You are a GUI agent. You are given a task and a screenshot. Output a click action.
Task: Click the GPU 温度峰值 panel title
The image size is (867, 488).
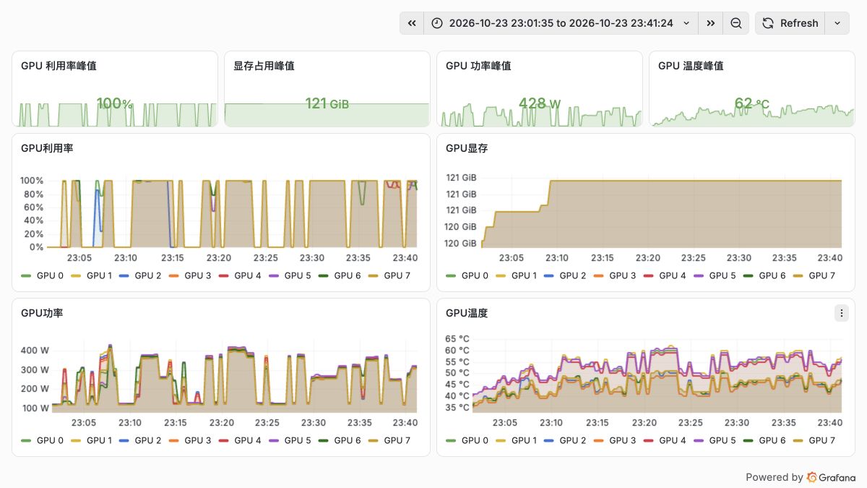pos(691,66)
